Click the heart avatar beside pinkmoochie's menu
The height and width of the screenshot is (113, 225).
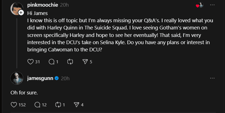(x=200, y=5)
